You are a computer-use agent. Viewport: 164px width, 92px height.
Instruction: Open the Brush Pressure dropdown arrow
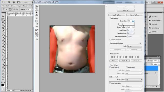[x=133, y=27]
